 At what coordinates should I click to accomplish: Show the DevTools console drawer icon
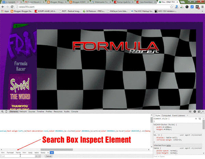point(190,111)
